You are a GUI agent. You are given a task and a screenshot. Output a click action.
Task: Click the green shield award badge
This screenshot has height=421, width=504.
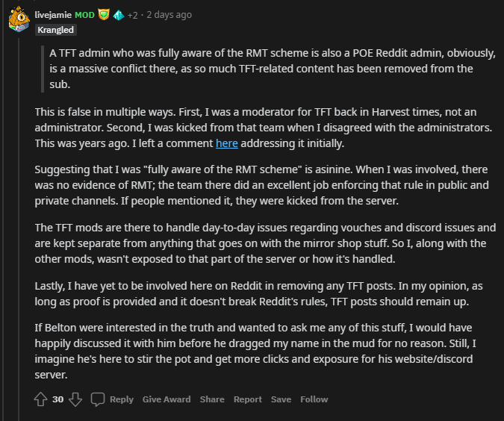pyautogui.click(x=104, y=15)
